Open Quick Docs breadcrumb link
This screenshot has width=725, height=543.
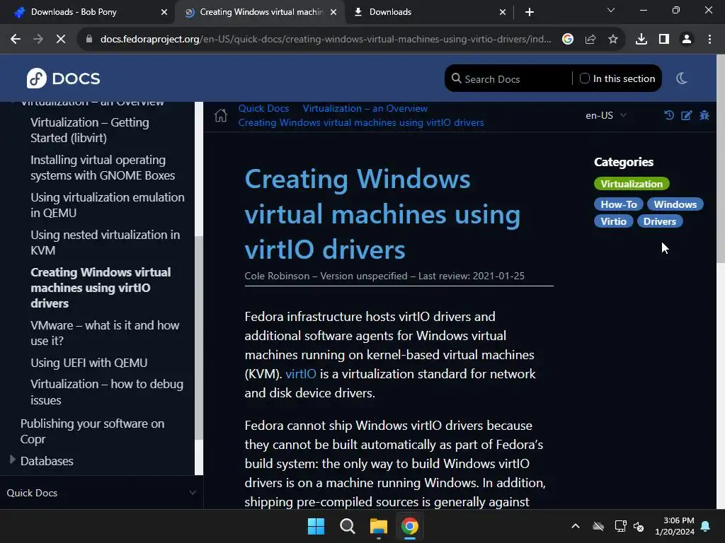coord(263,108)
